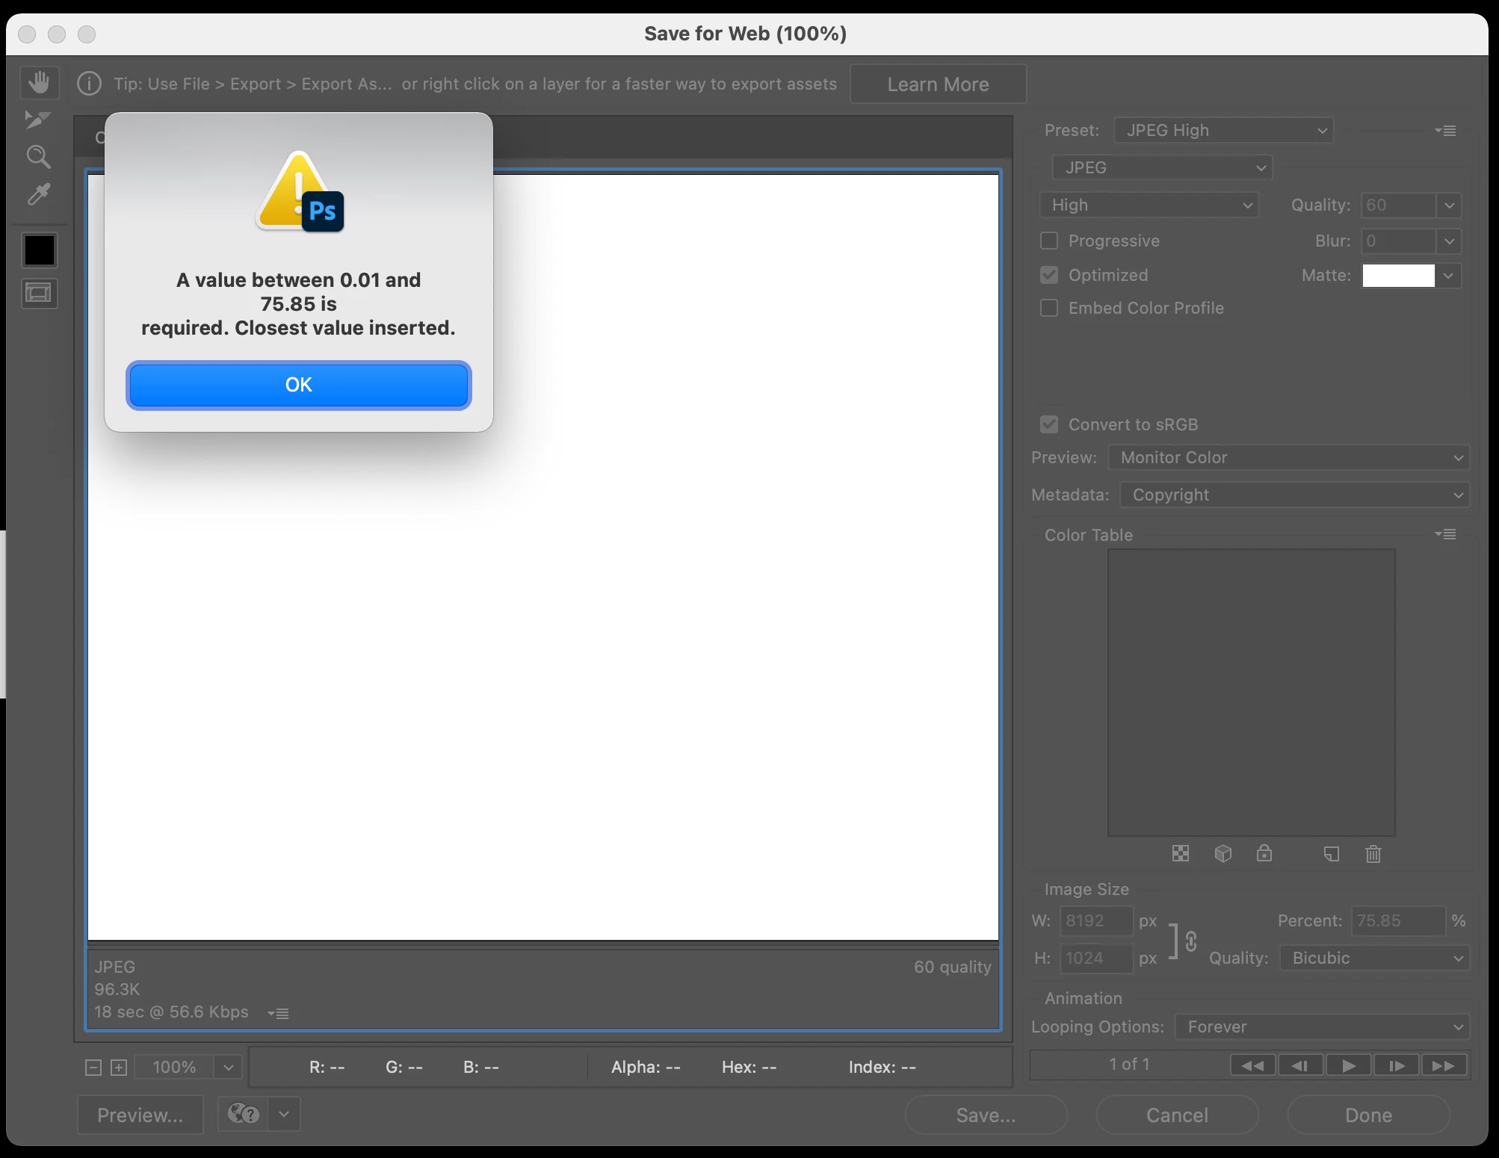Uncheck the Optimized checkbox
This screenshot has height=1158, width=1499.
point(1049,275)
